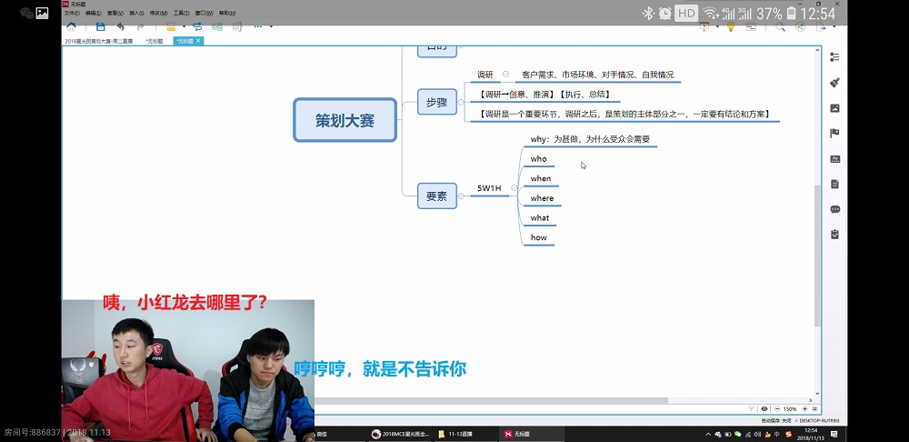909x442 pixels.
Task: Open the search magnifier icon
Action: tap(780, 26)
